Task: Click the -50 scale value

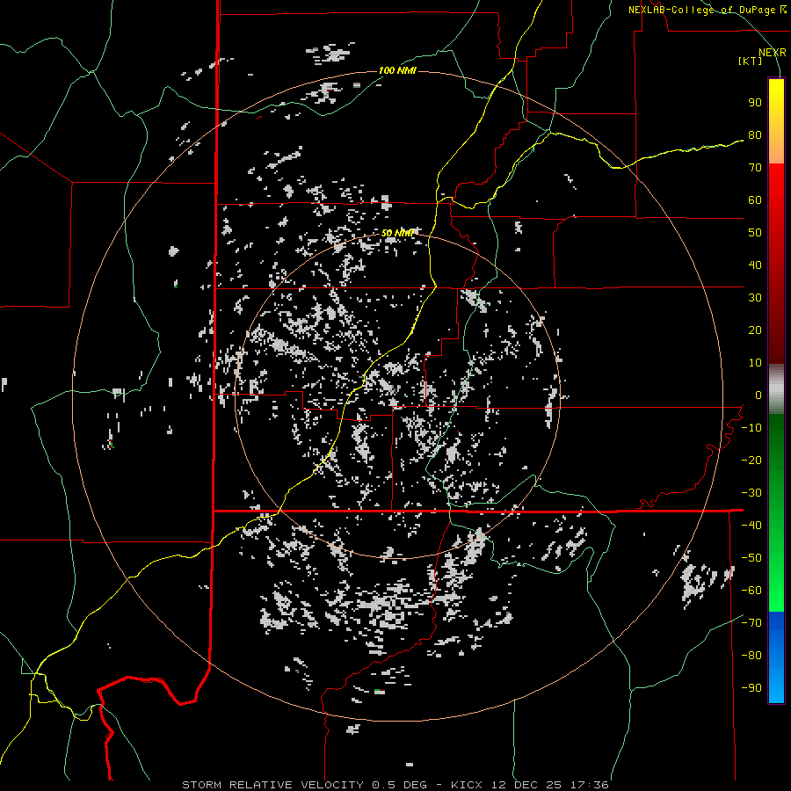Action: 751,558
